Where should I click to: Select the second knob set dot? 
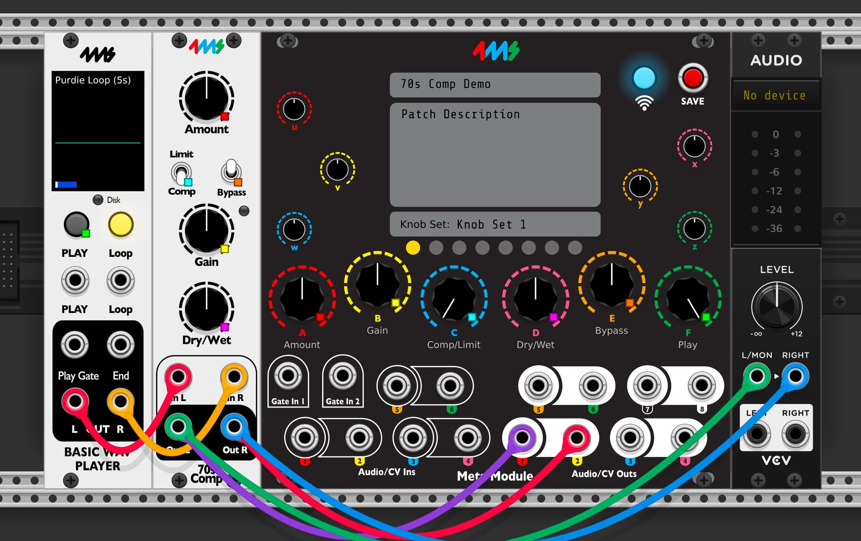436,247
